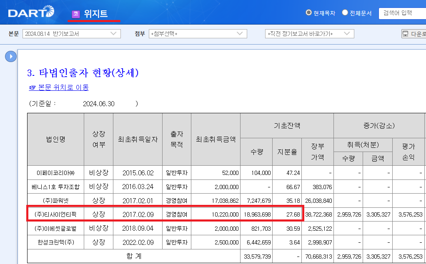This screenshot has height=264, width=426.
Task: Click the date 2017.02.09
Action: [138, 214]
